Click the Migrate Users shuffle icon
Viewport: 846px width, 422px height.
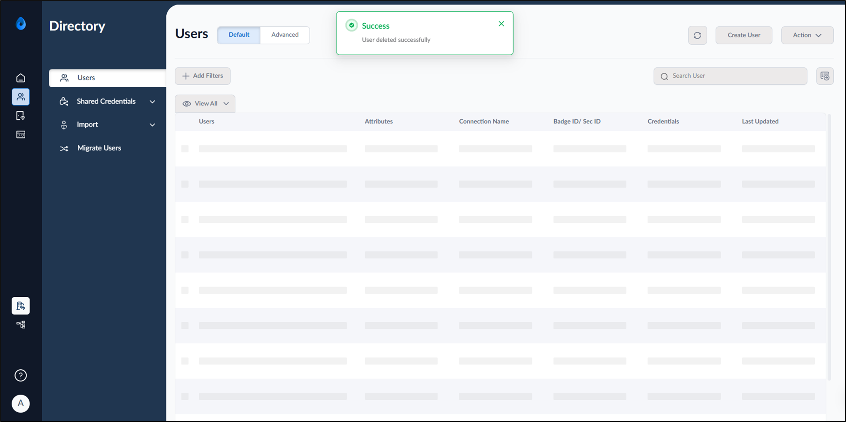[64, 148]
